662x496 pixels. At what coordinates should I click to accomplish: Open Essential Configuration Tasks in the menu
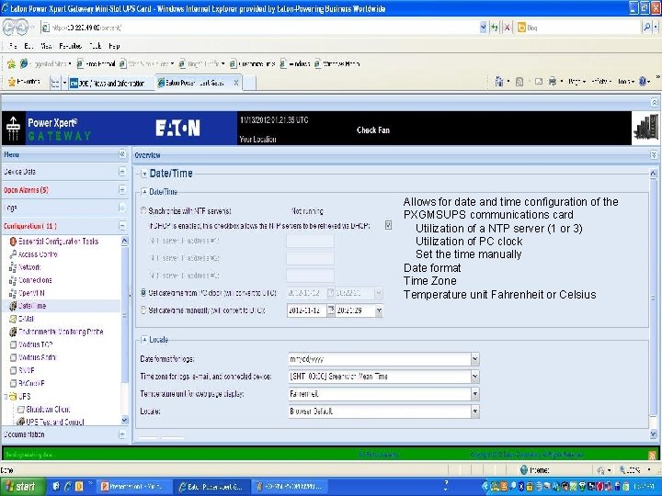click(x=58, y=242)
